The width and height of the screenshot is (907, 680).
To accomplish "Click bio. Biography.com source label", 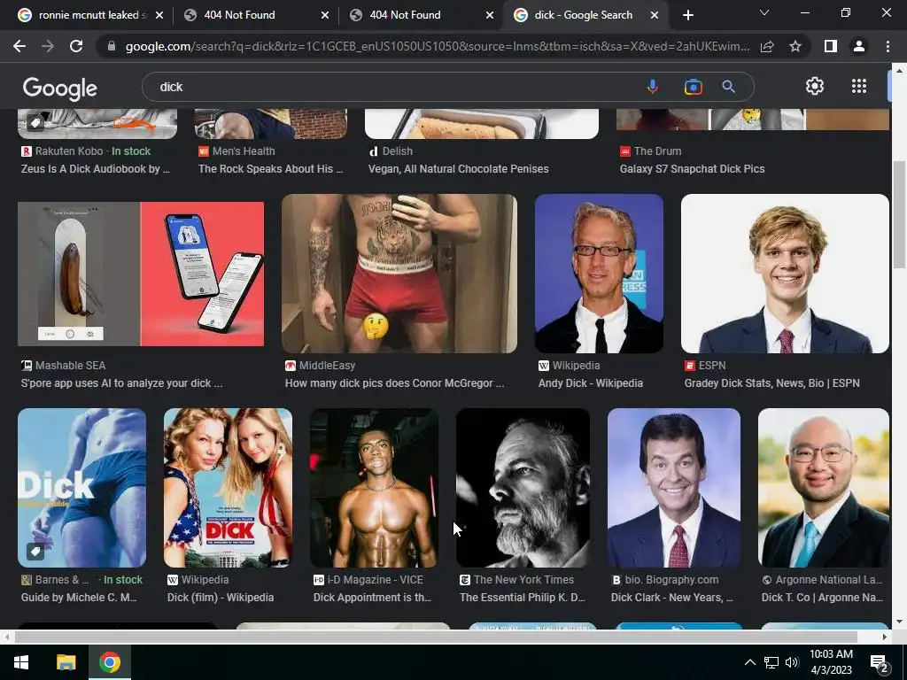I will tap(671, 579).
